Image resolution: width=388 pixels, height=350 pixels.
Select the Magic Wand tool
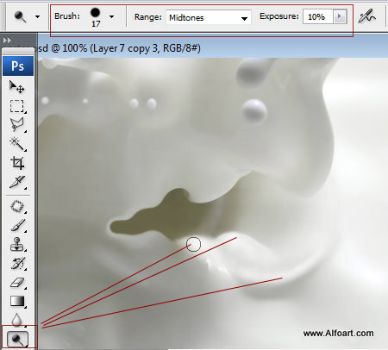(17, 144)
